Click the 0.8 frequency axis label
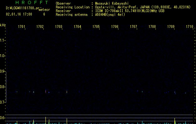The image size is (196, 124). 2,87
